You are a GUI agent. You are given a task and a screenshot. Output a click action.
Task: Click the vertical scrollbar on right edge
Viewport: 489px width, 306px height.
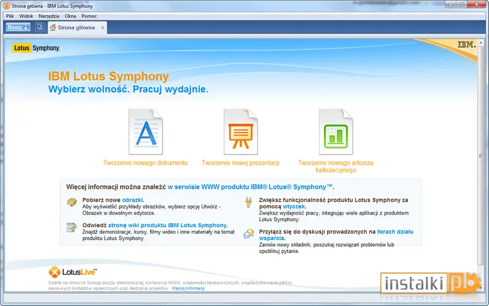[480, 156]
